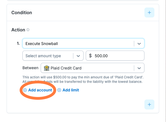Click the plus-circle icon before Add account

(25, 90)
